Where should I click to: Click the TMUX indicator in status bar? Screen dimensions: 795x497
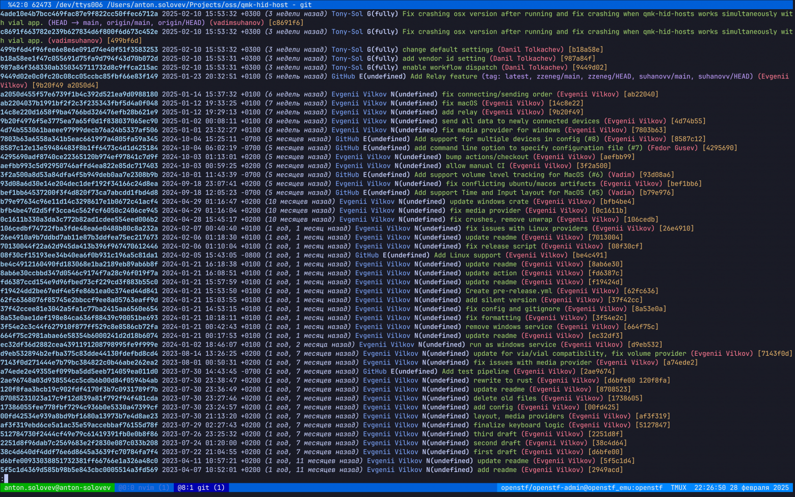click(678, 488)
